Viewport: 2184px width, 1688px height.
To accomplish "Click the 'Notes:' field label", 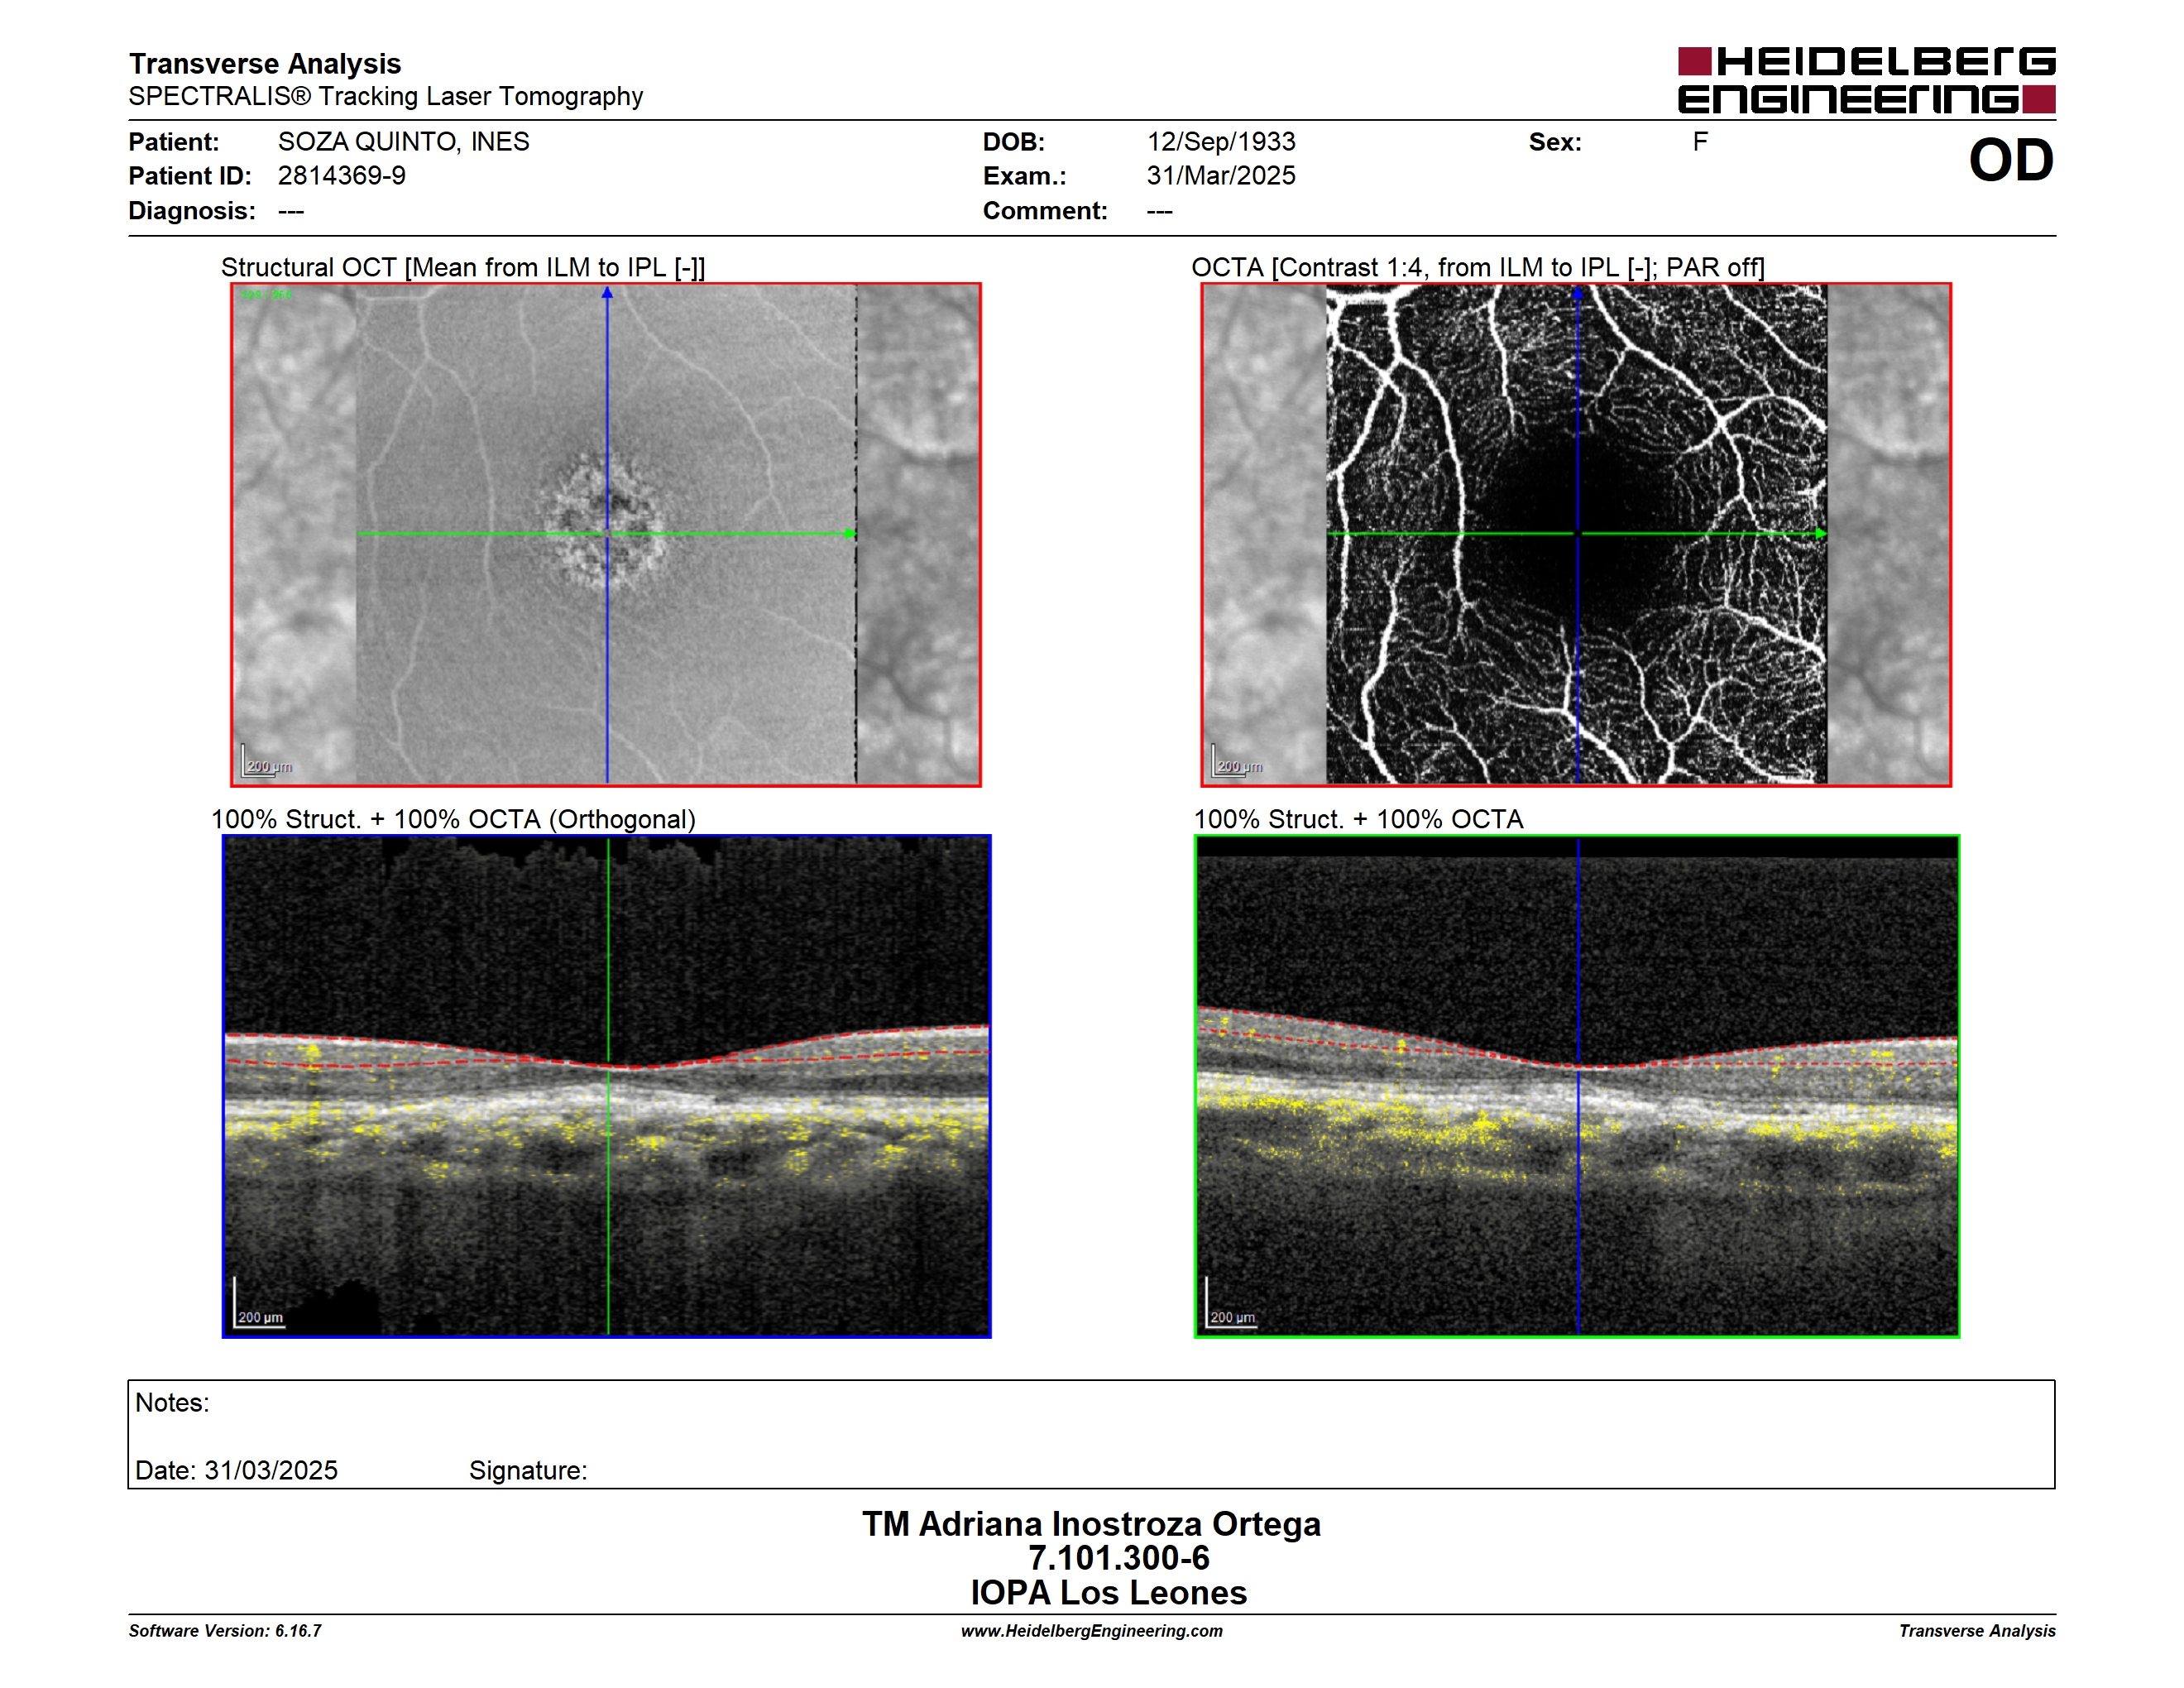I will 172,1403.
